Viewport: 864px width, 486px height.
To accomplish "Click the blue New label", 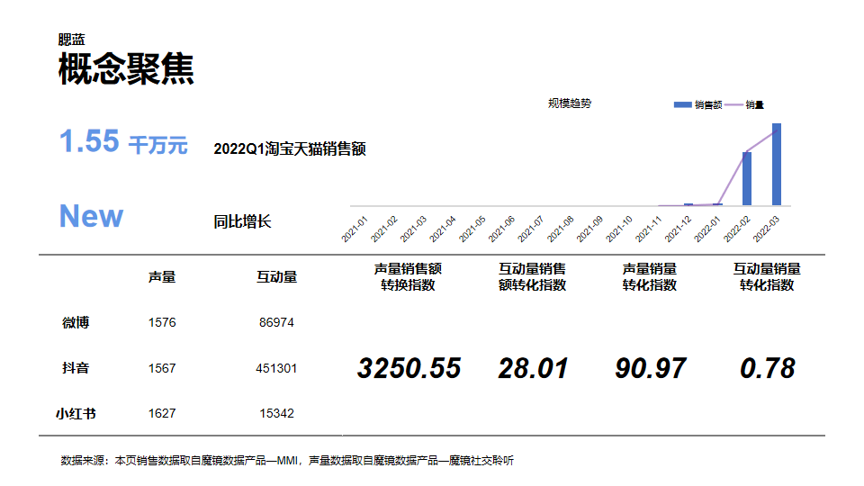I will click(92, 216).
